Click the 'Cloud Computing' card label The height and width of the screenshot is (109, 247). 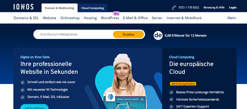tap(182, 57)
